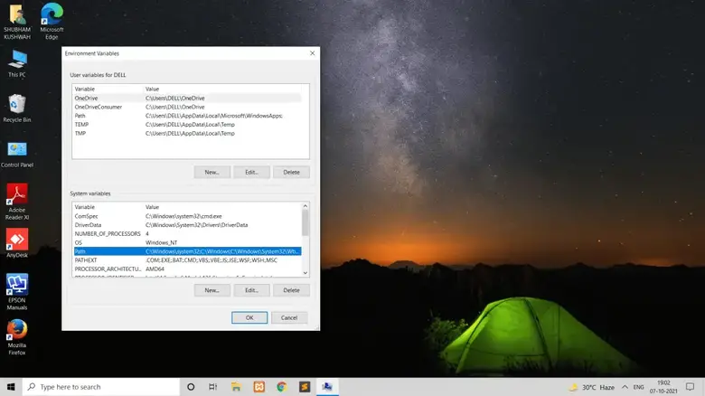Open weather widget showing 30°C Haze
Image resolution: width=705 pixels, height=396 pixels.
[x=592, y=387]
